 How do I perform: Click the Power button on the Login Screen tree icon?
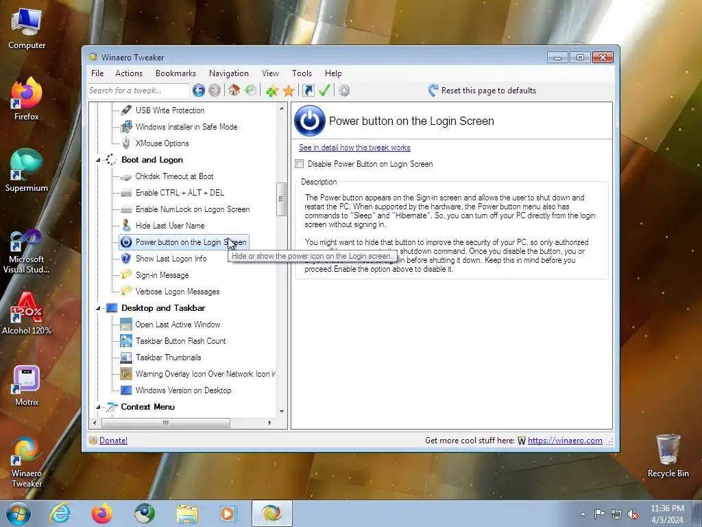pyautogui.click(x=126, y=242)
